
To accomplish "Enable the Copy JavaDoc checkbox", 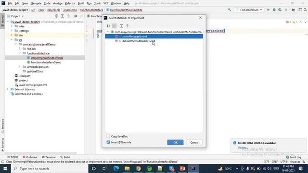I will [x=108, y=136].
